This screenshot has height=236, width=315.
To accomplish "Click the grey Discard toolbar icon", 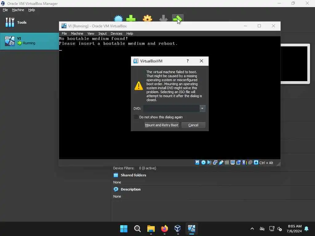I will tap(163, 18).
